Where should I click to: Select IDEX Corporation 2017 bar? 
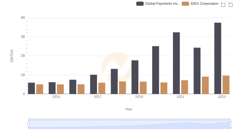(102, 88)
